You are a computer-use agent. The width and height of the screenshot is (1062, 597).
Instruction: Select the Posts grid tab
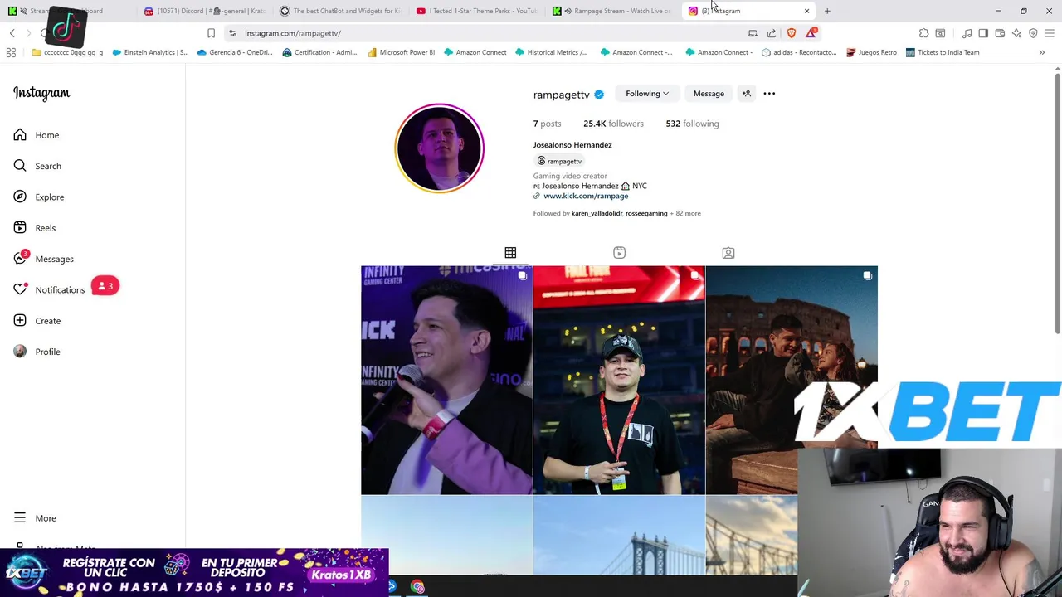click(510, 253)
